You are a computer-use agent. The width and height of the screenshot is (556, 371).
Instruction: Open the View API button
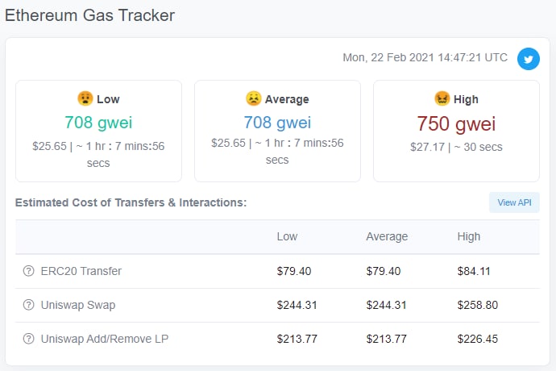point(514,202)
